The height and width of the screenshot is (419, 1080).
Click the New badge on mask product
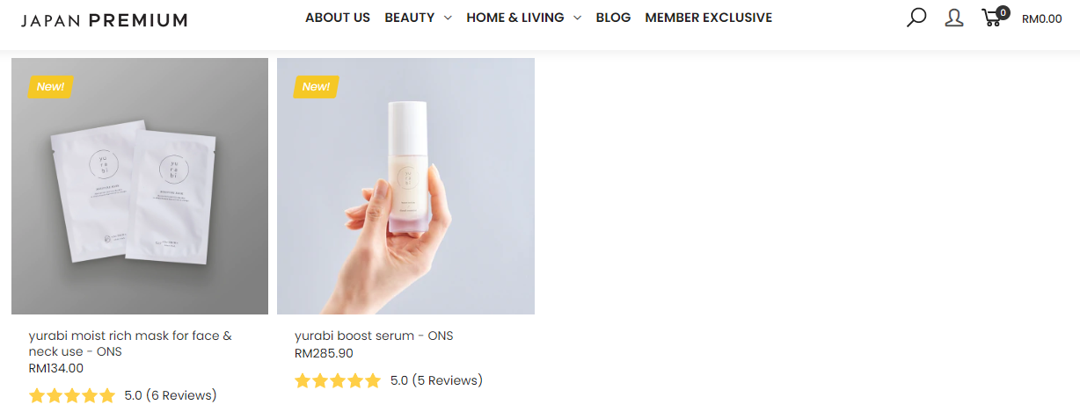[x=51, y=86]
